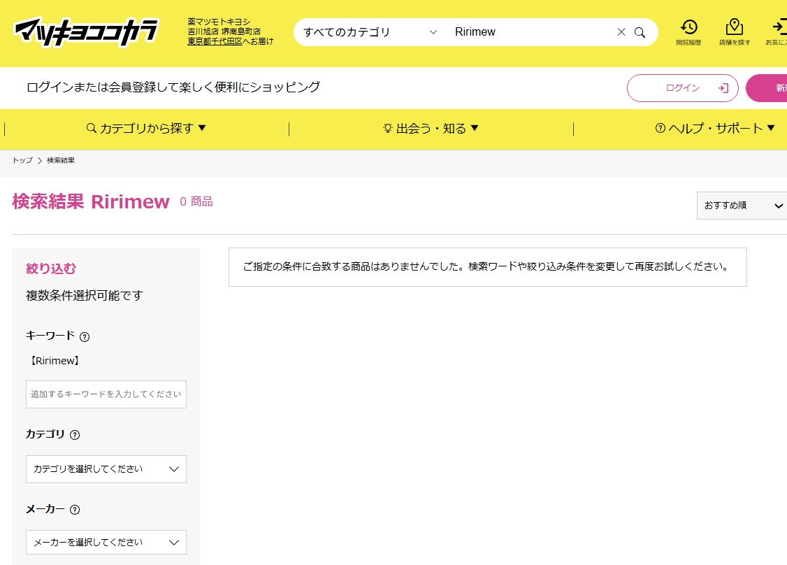Click the 0 商品 result count

click(196, 201)
